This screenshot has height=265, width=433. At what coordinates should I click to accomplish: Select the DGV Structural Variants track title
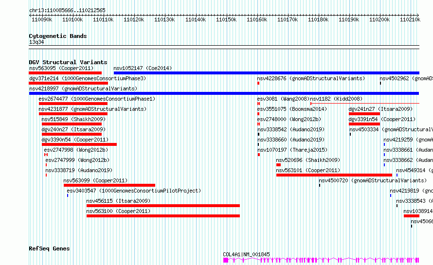click(68, 62)
